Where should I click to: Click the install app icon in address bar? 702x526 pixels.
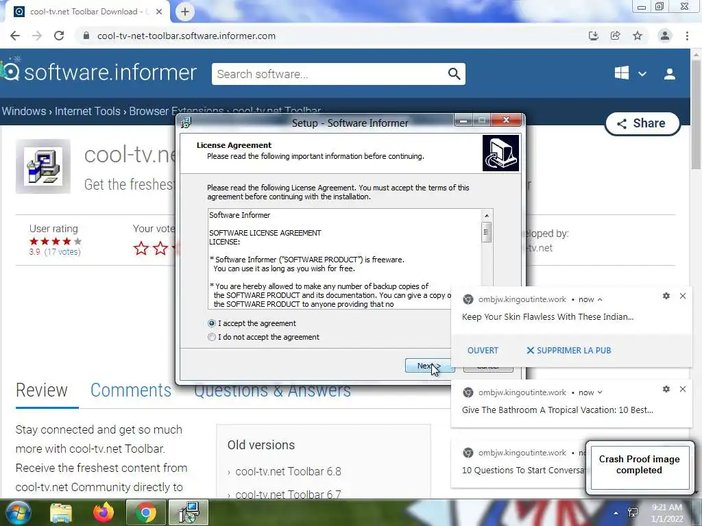point(593,36)
